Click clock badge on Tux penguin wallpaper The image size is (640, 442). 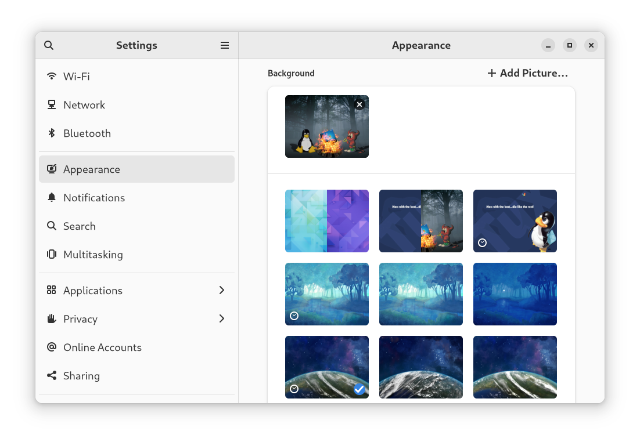[482, 242]
